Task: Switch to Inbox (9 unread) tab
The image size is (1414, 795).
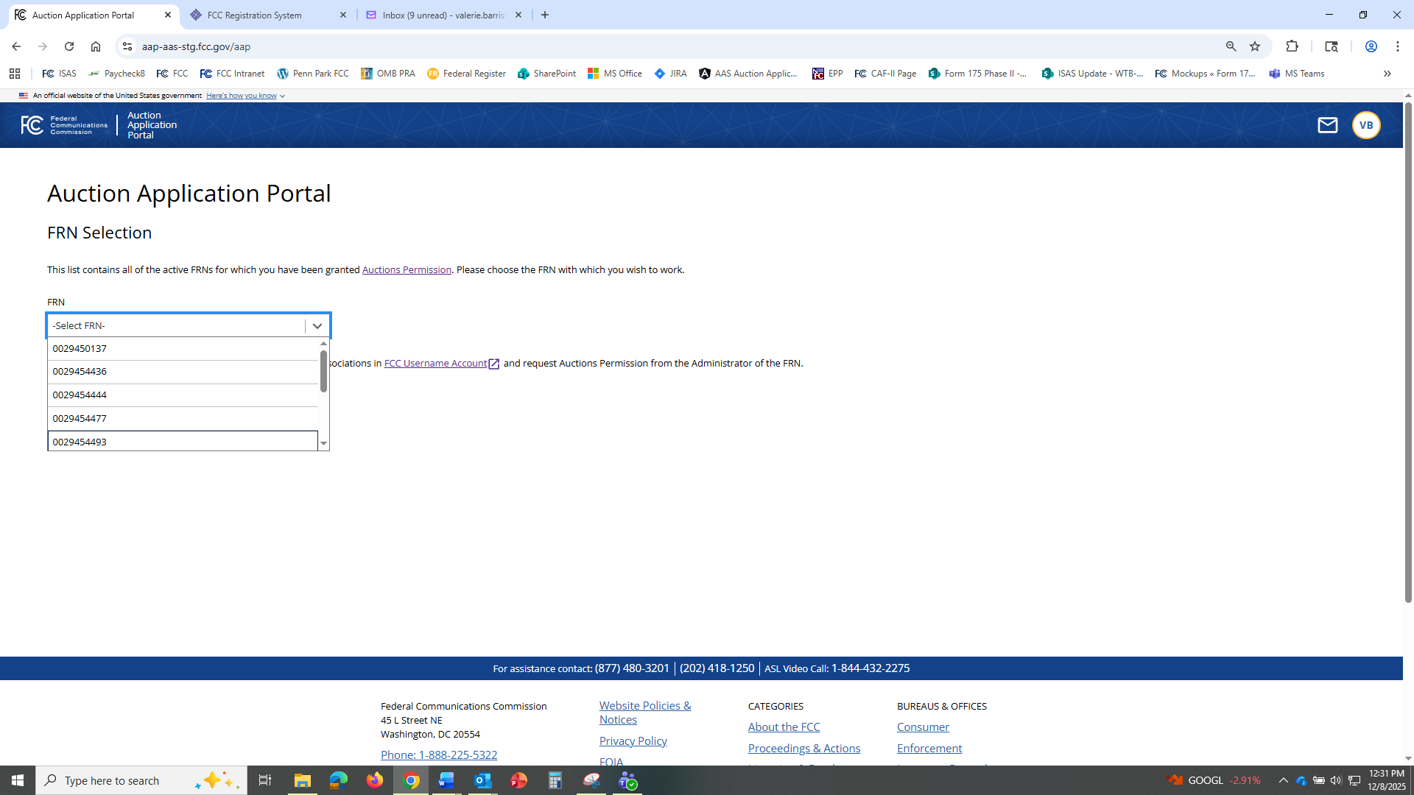Action: [x=443, y=15]
